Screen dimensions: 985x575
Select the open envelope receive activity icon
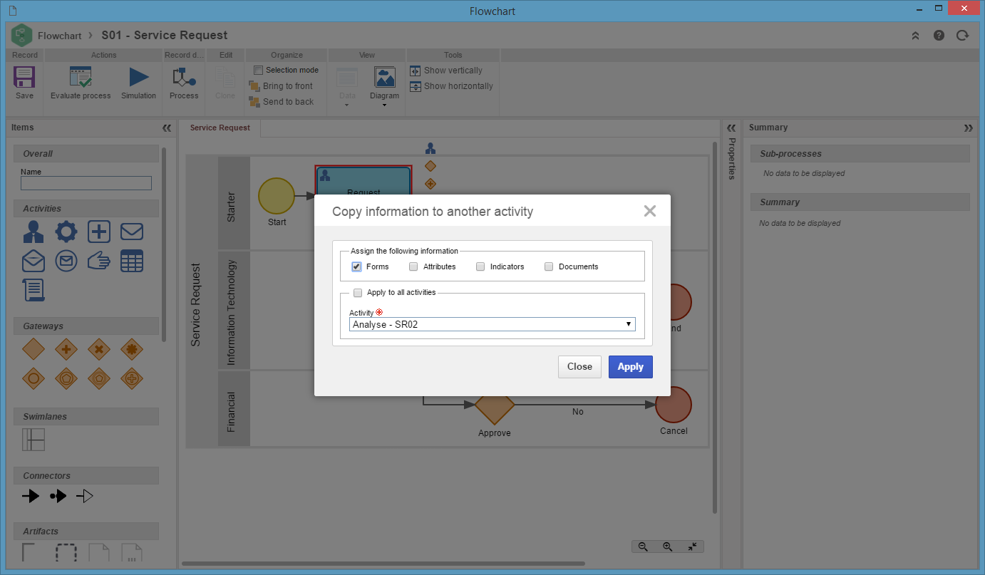coord(33,261)
